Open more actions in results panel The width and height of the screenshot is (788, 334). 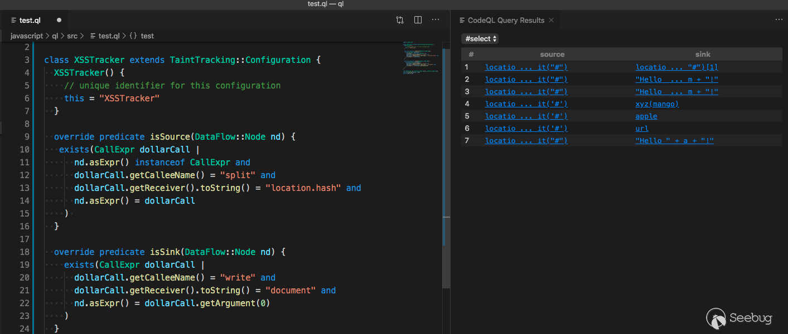[779, 20]
